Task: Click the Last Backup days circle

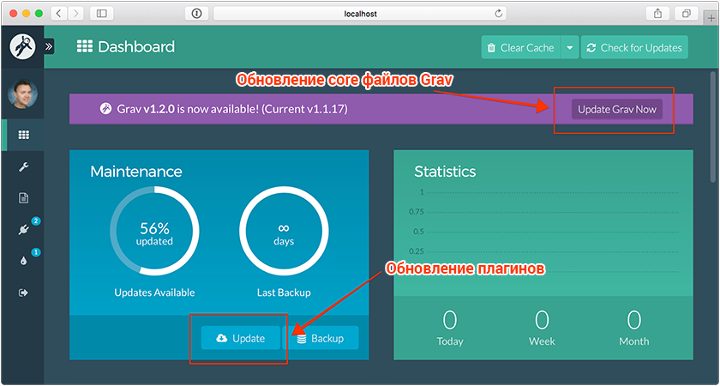Action: (284, 231)
